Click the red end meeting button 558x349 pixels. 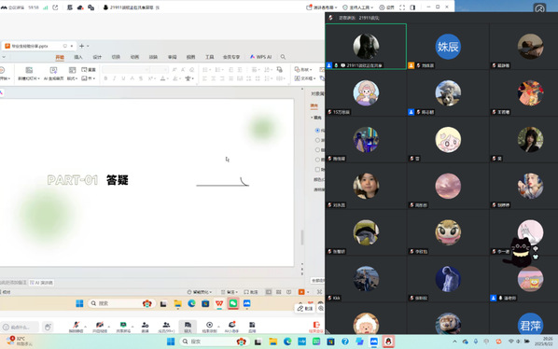click(316, 326)
